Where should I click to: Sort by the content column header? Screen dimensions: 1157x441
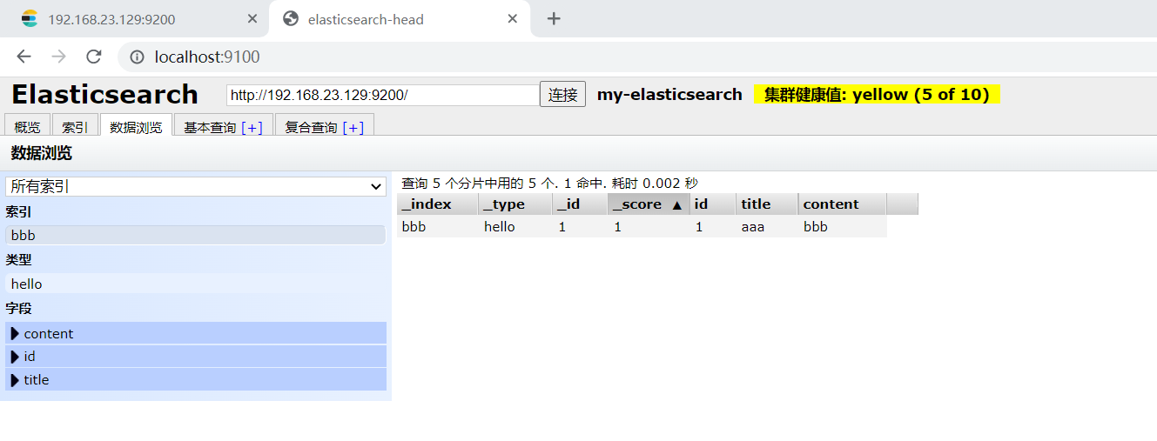coord(842,204)
